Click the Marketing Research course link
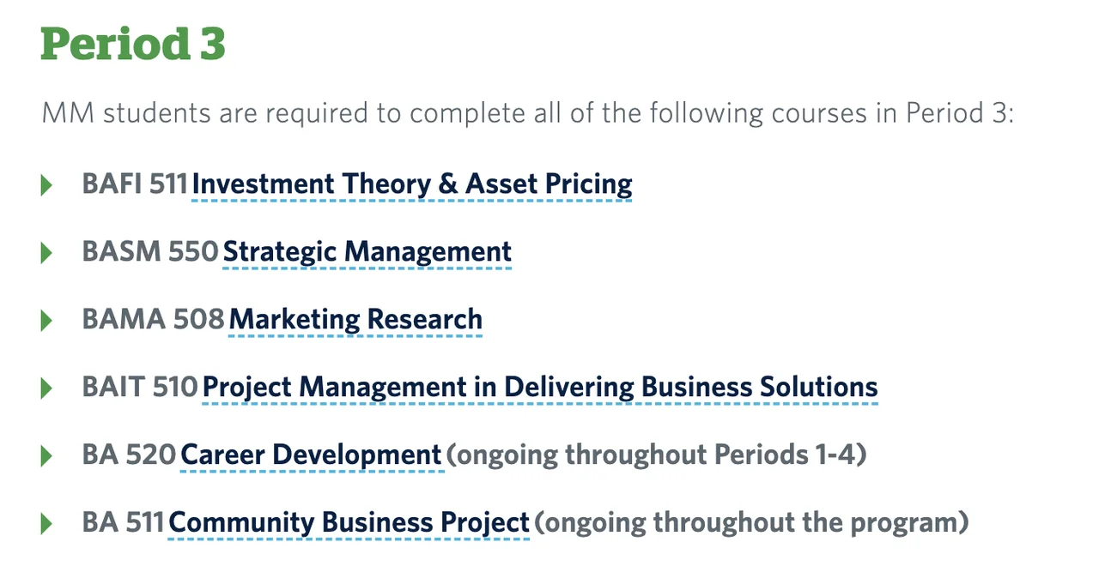Image resolution: width=1099 pixels, height=584 pixels. (355, 320)
